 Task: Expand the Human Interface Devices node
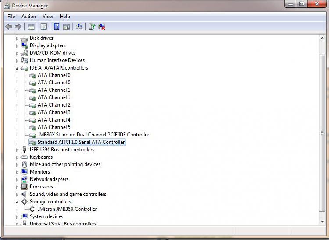coord(17,61)
